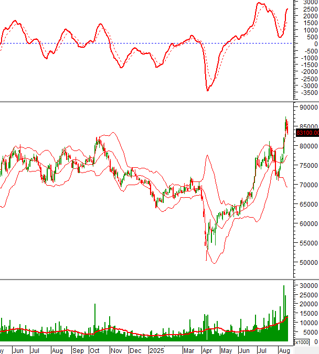
Task: Click the Apr month label on time axis
Action: coord(207,351)
